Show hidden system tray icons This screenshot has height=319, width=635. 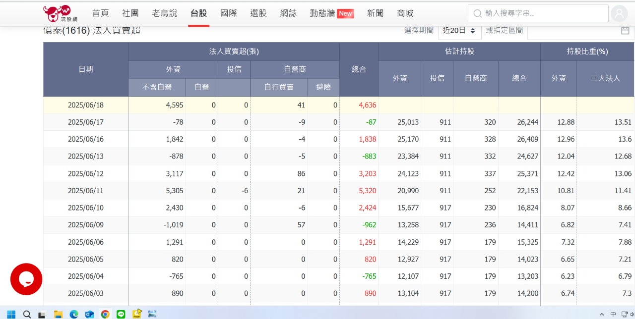click(x=602, y=314)
